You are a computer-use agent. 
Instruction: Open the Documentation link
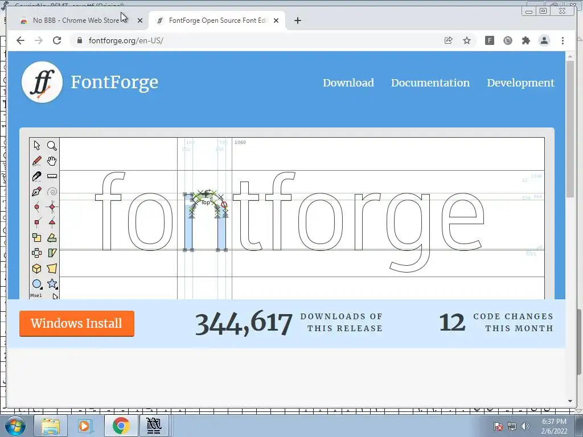430,83
